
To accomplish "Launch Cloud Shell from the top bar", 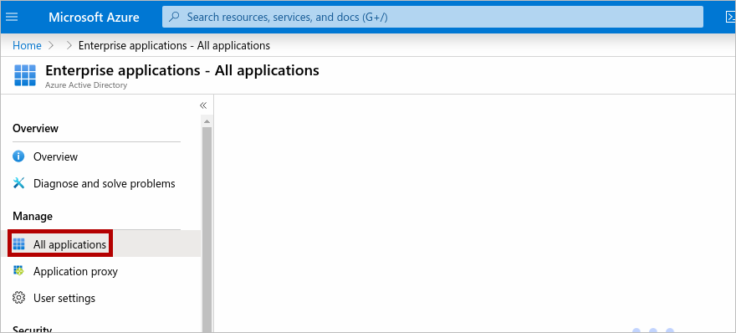I will point(730,17).
